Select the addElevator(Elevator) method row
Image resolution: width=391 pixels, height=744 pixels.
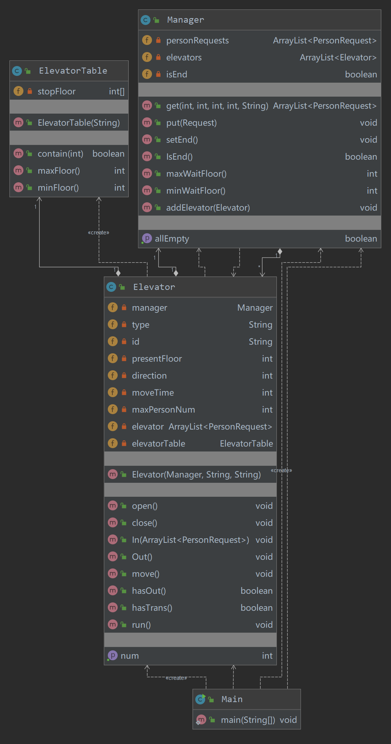pos(208,208)
